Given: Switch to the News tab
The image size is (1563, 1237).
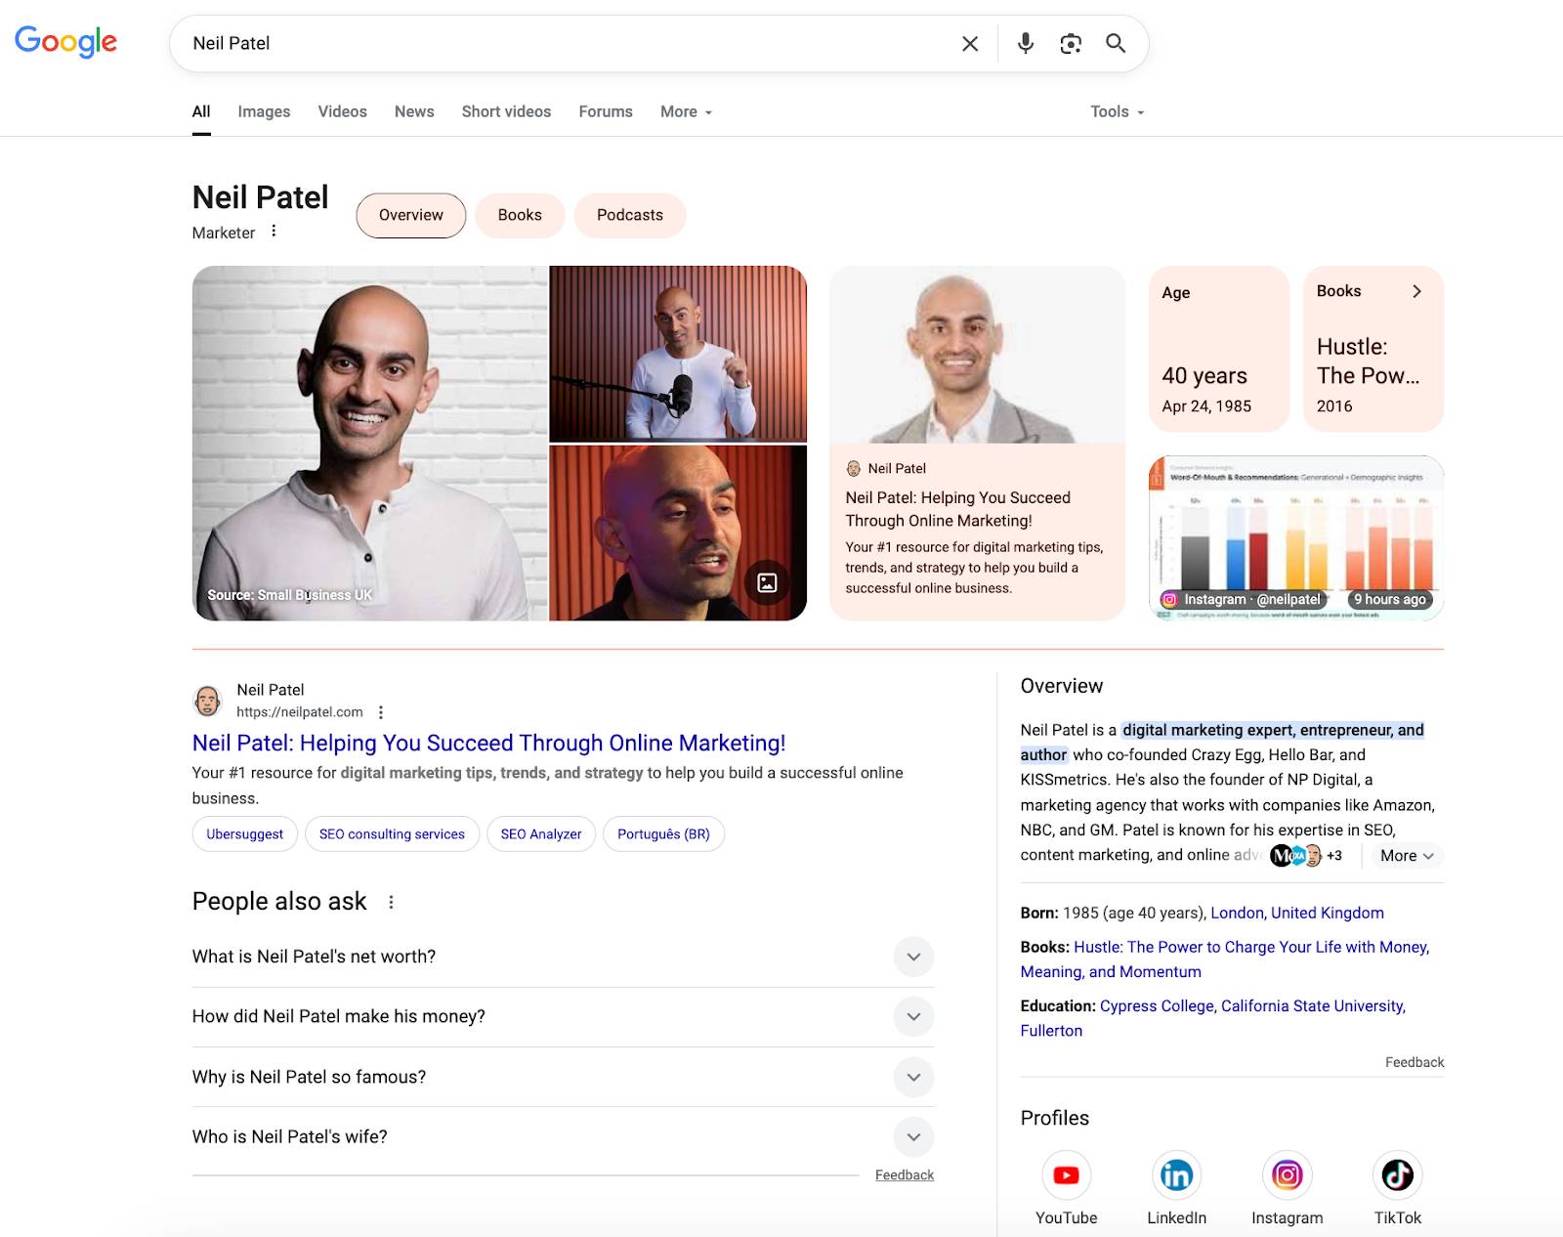Looking at the screenshot, I should pos(414,111).
